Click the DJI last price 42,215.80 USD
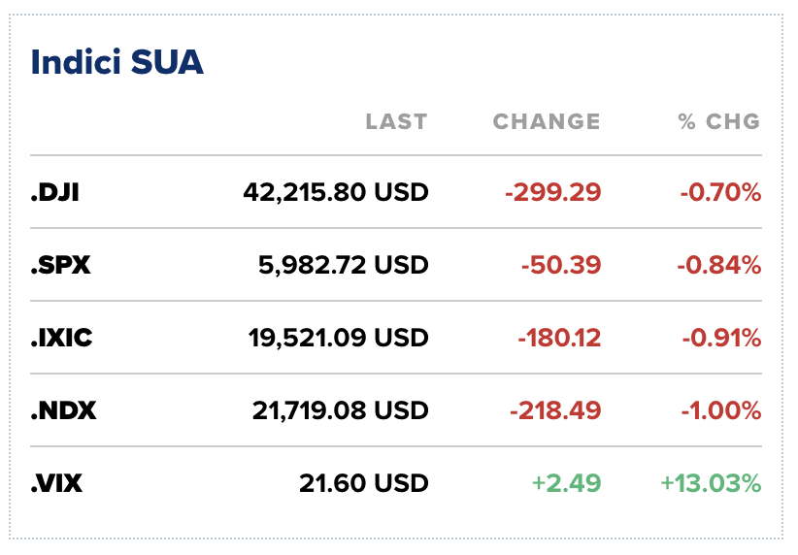 (x=335, y=192)
